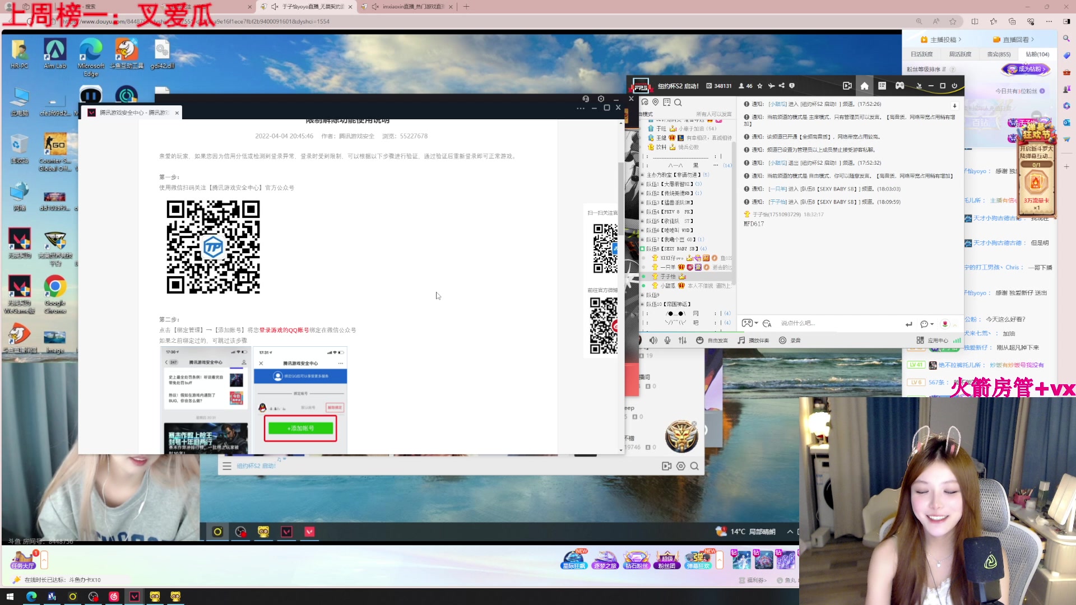Open the speech bubble dropdown in chat input
This screenshot has width=1076, height=605.
coord(927,324)
